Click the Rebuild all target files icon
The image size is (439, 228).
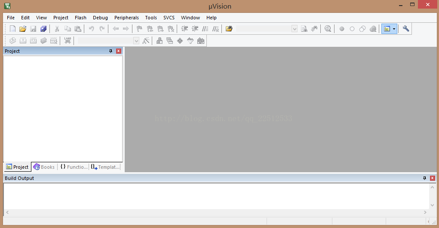pyautogui.click(x=33, y=41)
